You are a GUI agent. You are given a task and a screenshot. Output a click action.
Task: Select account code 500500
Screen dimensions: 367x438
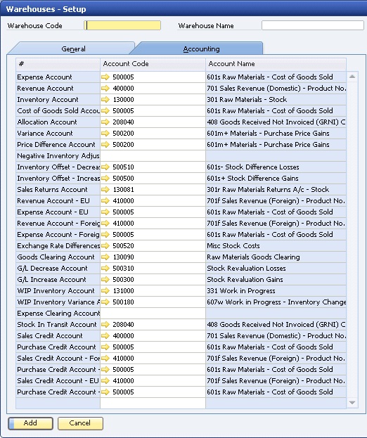click(x=123, y=178)
